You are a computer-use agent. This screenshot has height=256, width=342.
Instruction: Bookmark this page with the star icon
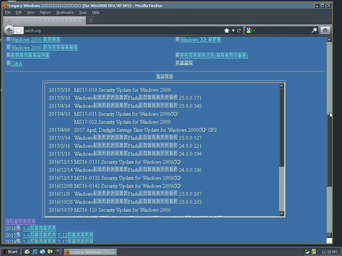pyautogui.click(x=227, y=30)
